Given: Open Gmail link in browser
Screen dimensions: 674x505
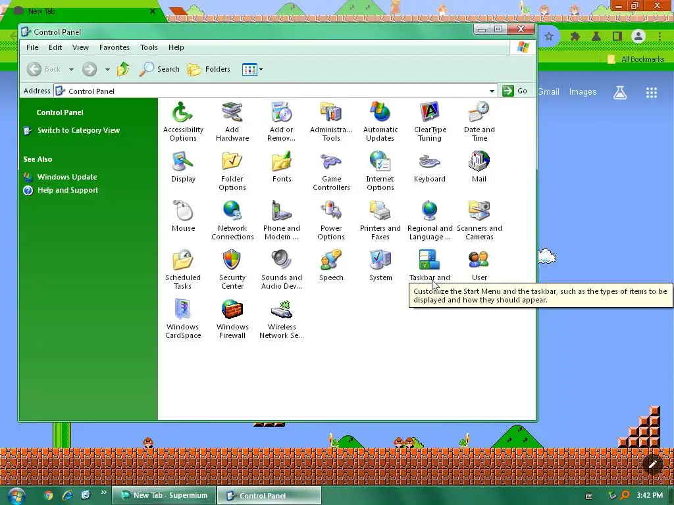Looking at the screenshot, I should point(549,91).
